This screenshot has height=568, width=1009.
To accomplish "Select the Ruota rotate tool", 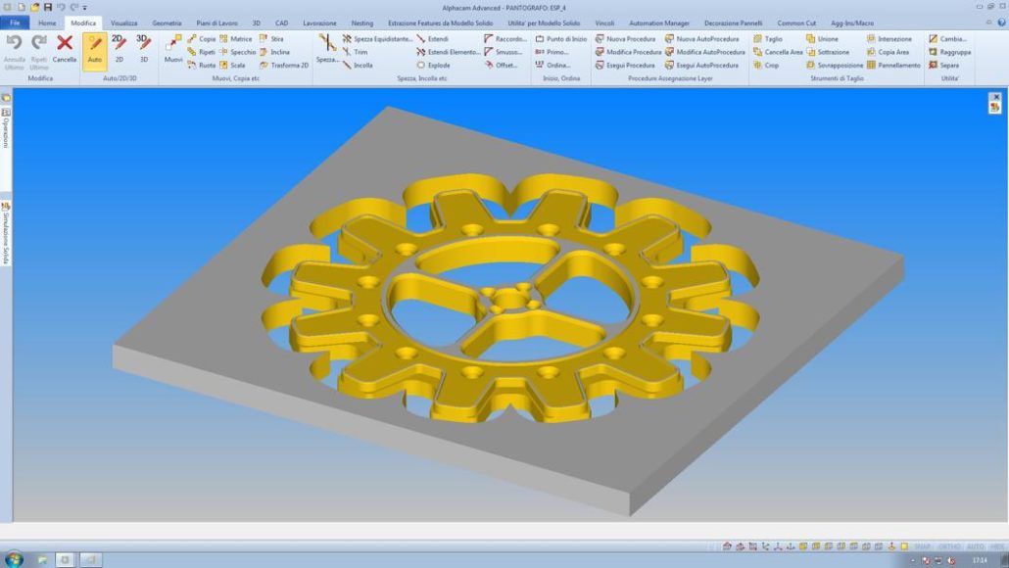I will point(202,65).
